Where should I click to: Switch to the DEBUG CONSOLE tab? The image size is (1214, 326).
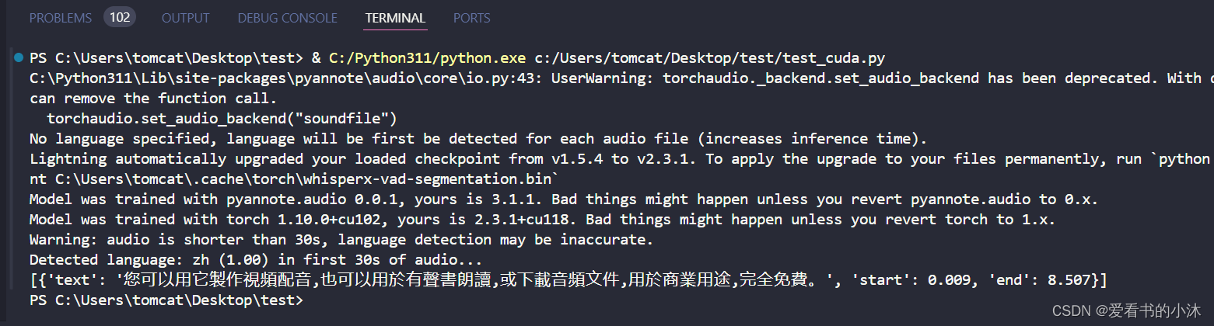pos(287,17)
